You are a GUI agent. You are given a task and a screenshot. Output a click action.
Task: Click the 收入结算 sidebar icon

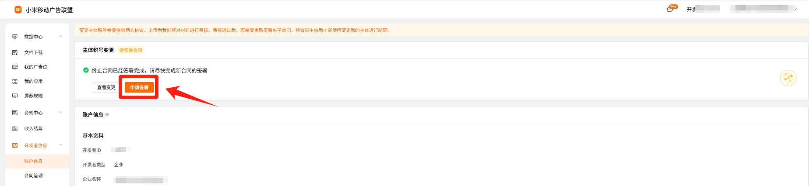pos(15,128)
